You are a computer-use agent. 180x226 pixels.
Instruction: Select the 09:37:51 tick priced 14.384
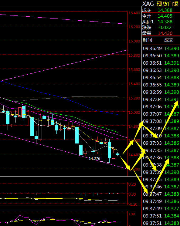161,216
